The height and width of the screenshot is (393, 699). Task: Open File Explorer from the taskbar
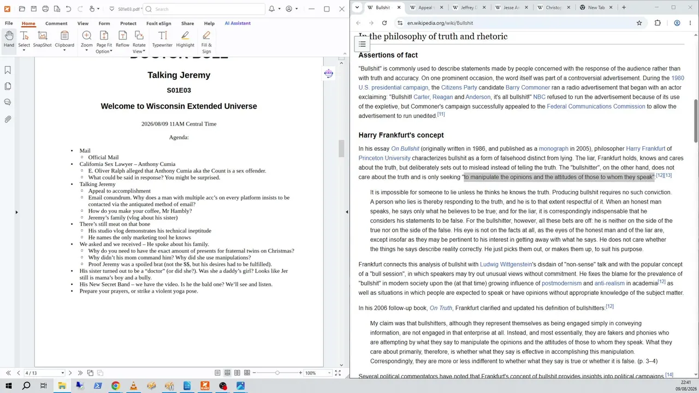click(62, 386)
